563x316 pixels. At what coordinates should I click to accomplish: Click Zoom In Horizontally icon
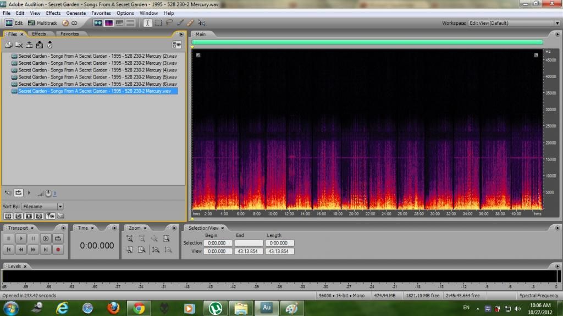click(x=130, y=239)
